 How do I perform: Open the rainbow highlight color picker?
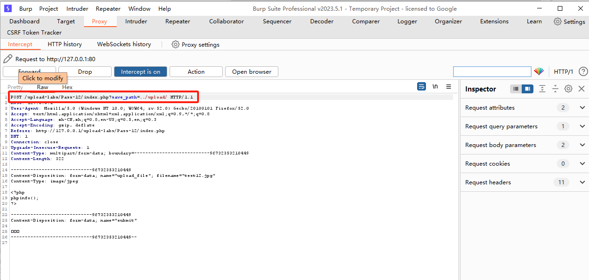pyautogui.click(x=539, y=71)
